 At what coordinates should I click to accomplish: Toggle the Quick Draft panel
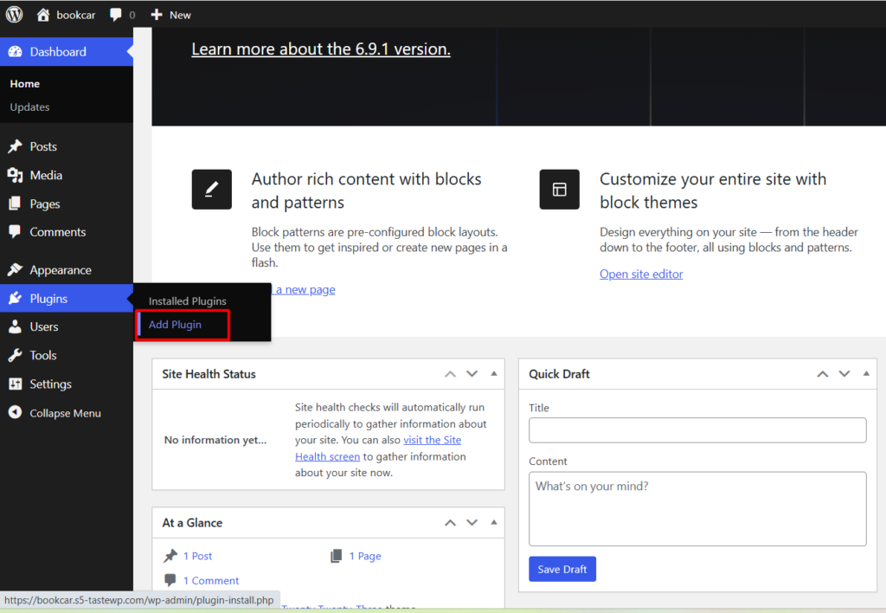click(x=866, y=374)
